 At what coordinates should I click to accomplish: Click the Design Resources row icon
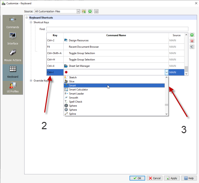pyautogui.click(x=66, y=40)
